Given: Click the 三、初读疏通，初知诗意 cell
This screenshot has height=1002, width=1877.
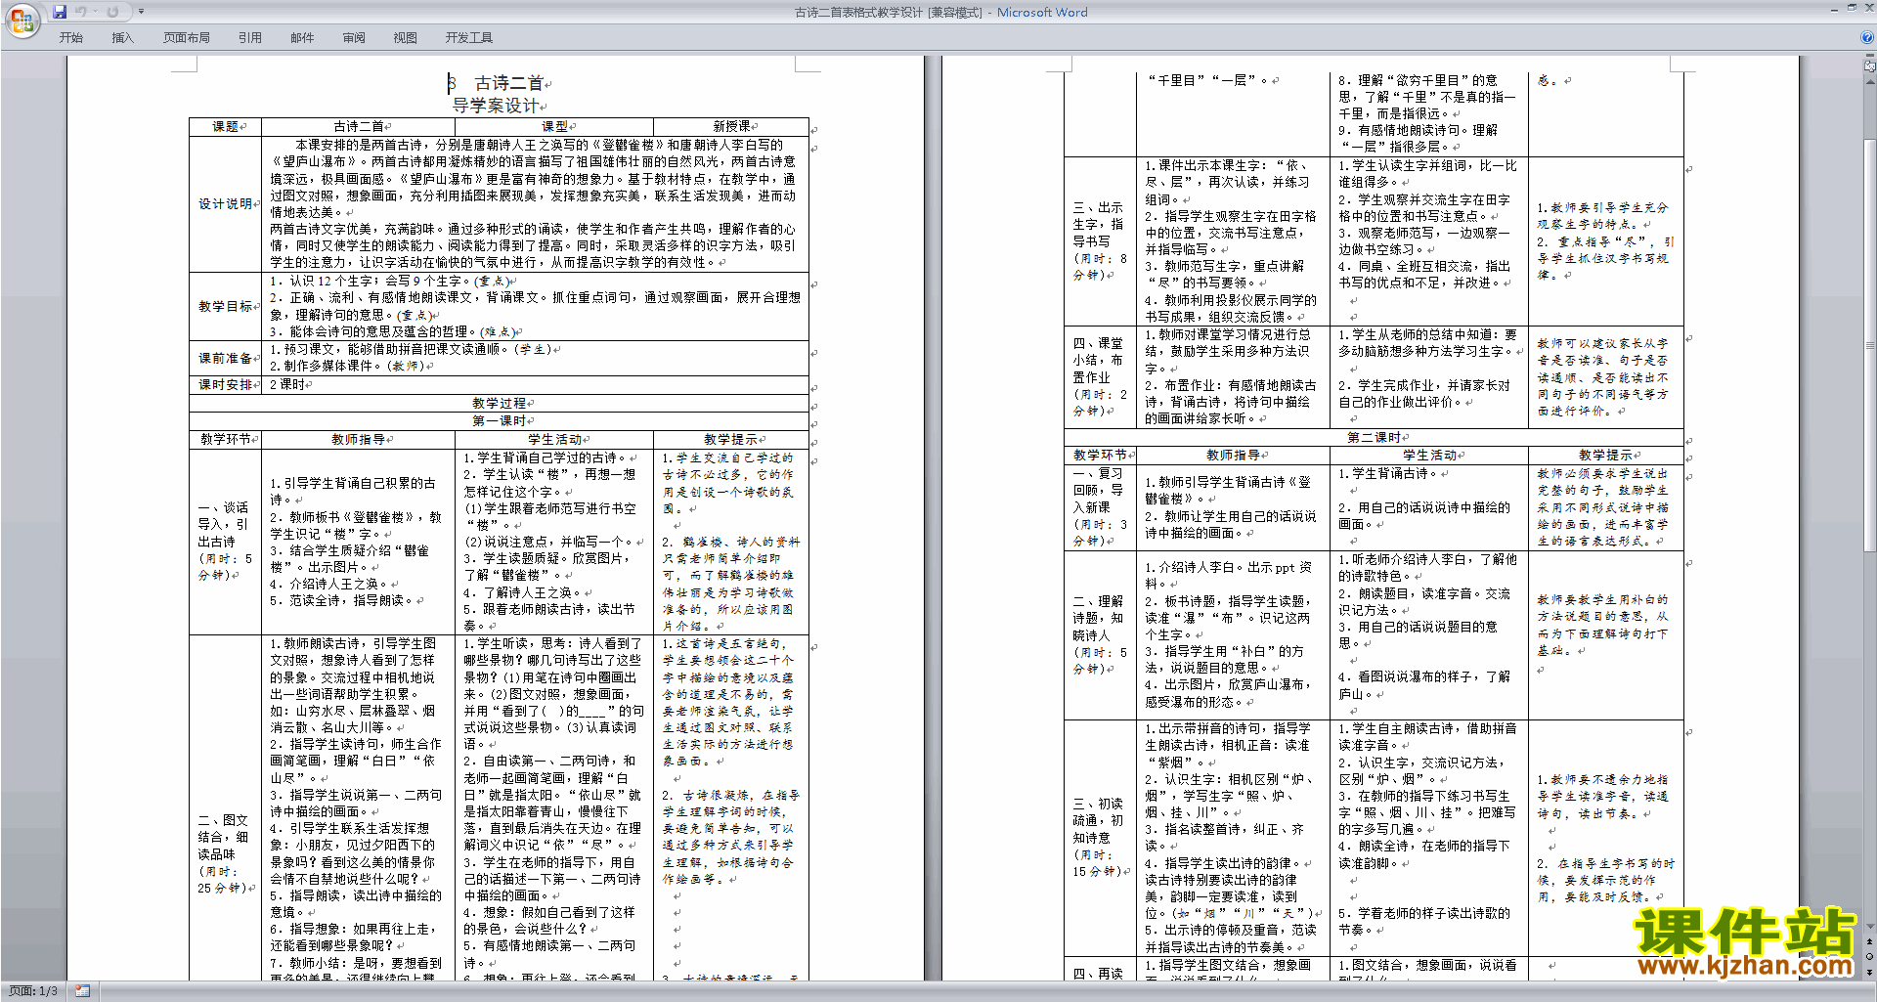Looking at the screenshot, I should [x=1100, y=837].
